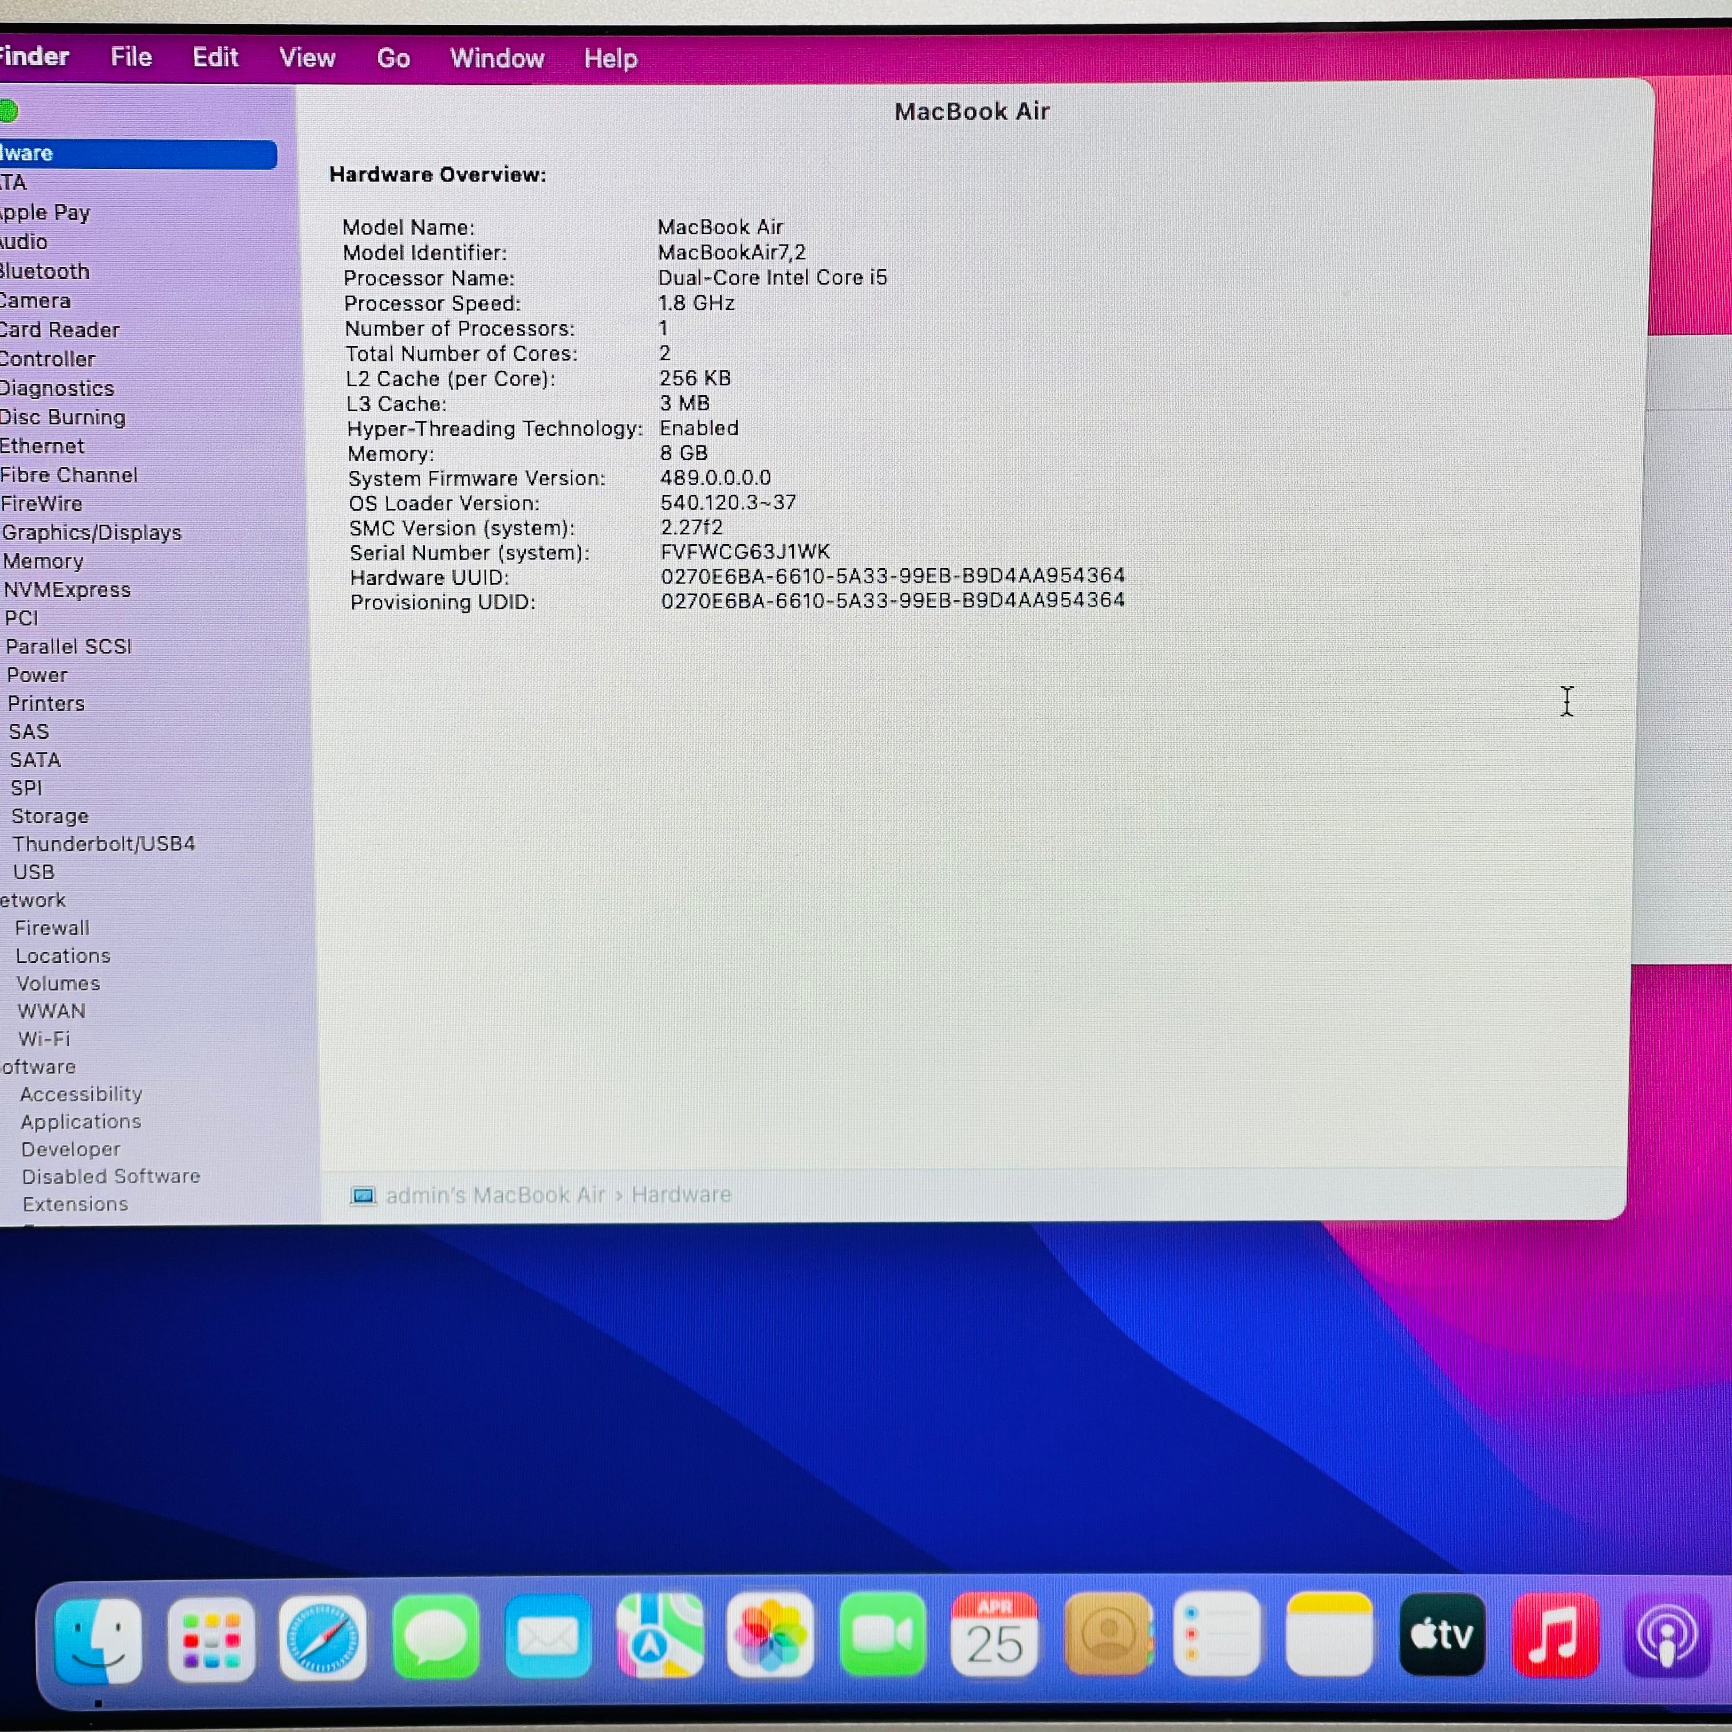Select Printers in sidebar

[46, 704]
